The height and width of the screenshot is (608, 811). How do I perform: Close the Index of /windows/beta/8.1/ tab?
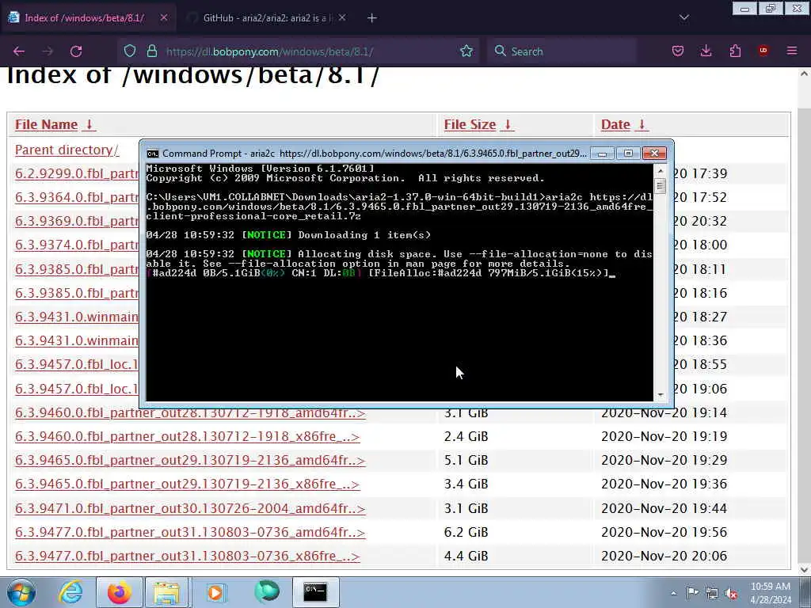pos(163,17)
